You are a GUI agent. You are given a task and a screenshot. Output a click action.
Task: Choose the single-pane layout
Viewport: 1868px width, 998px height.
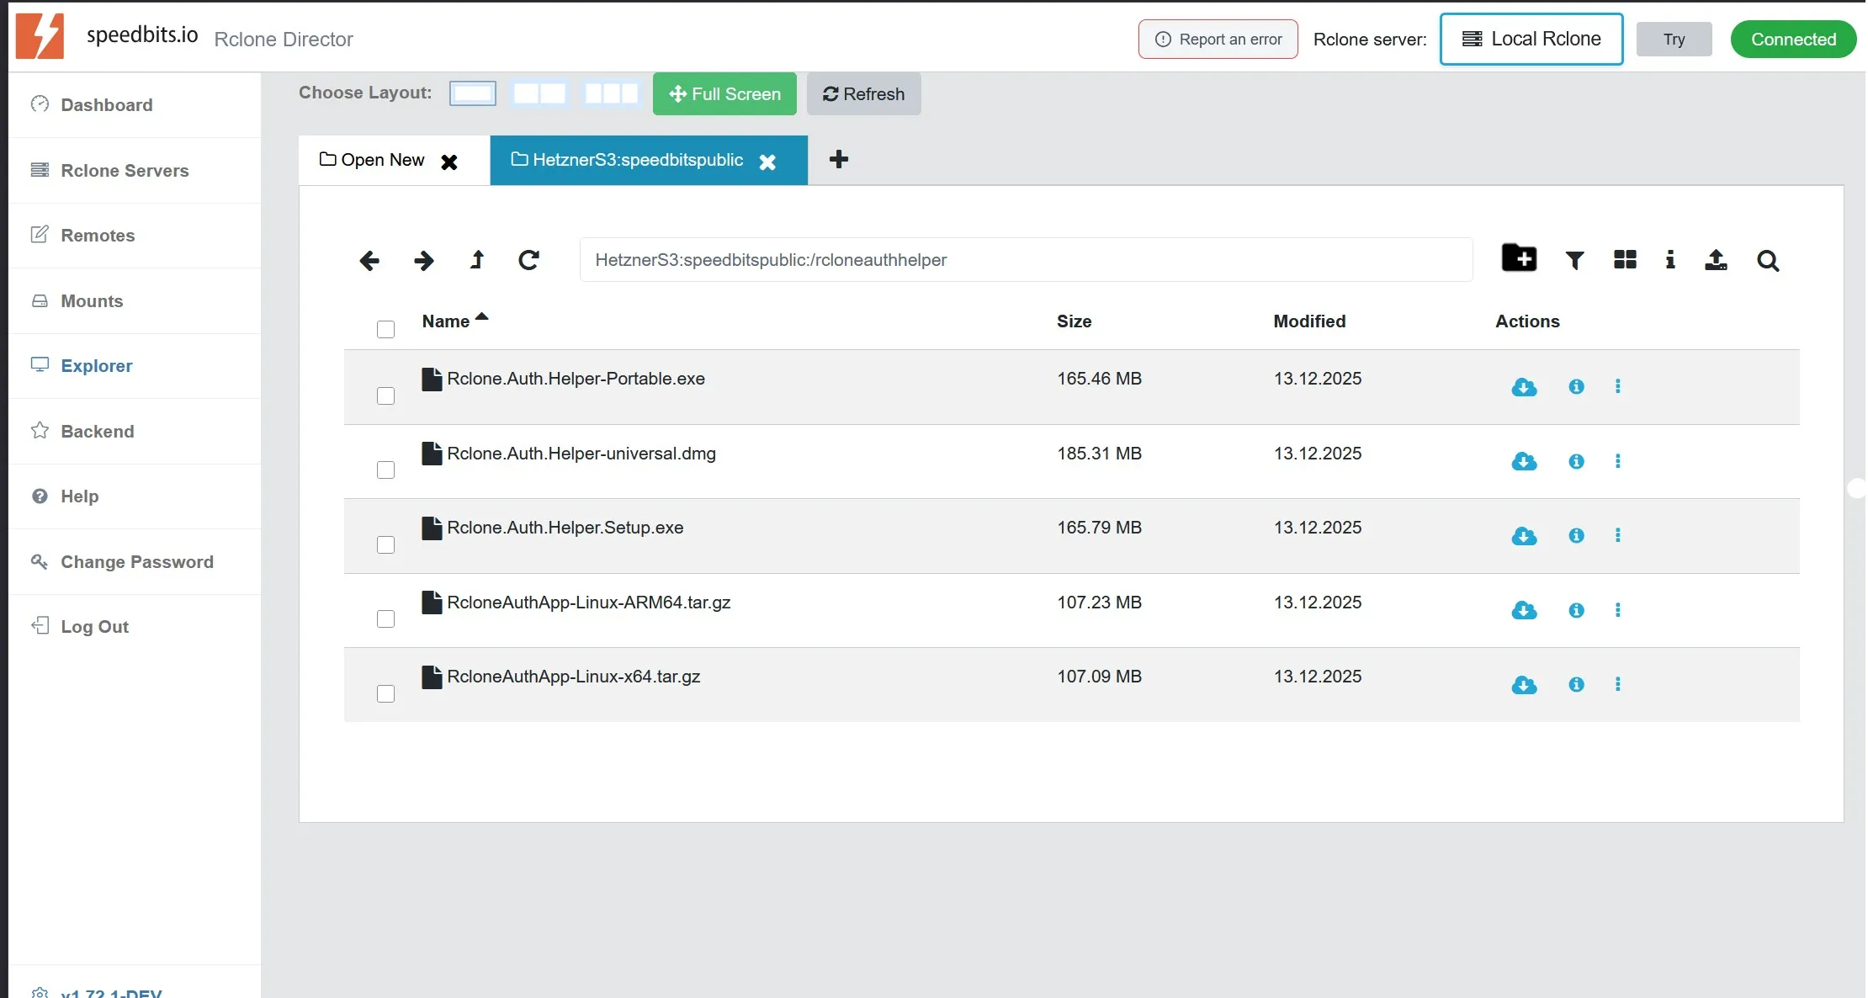point(473,93)
